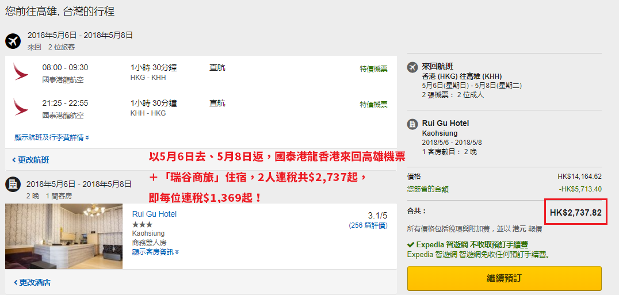Click the 3.1/5 hotel rating score
Viewport: 619px width, 295px height.
pyautogui.click(x=377, y=216)
